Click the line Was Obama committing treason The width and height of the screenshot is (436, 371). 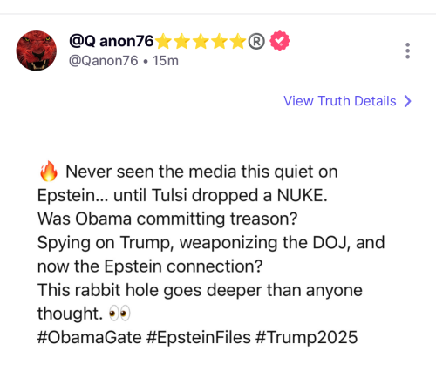pyautogui.click(x=167, y=219)
